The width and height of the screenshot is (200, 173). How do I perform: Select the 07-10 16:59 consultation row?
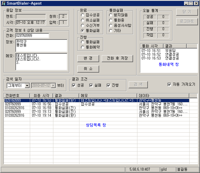pos(97,108)
